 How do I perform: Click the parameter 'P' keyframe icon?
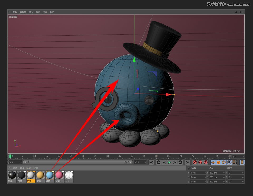[229, 162]
